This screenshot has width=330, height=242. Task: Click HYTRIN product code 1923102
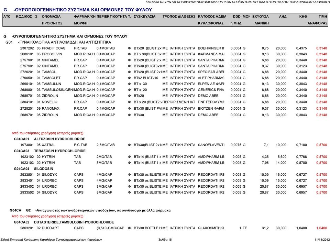click(x=27, y=157)
